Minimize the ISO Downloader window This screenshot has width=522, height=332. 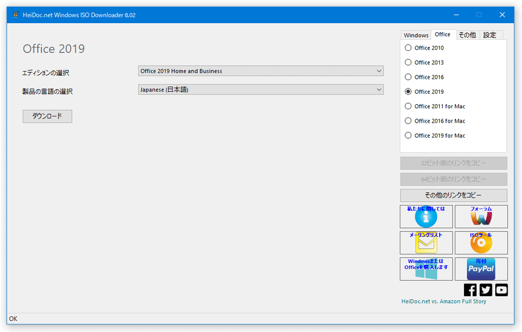tap(457, 14)
